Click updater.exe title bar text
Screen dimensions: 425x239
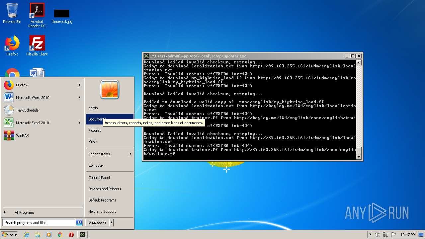[198, 56]
